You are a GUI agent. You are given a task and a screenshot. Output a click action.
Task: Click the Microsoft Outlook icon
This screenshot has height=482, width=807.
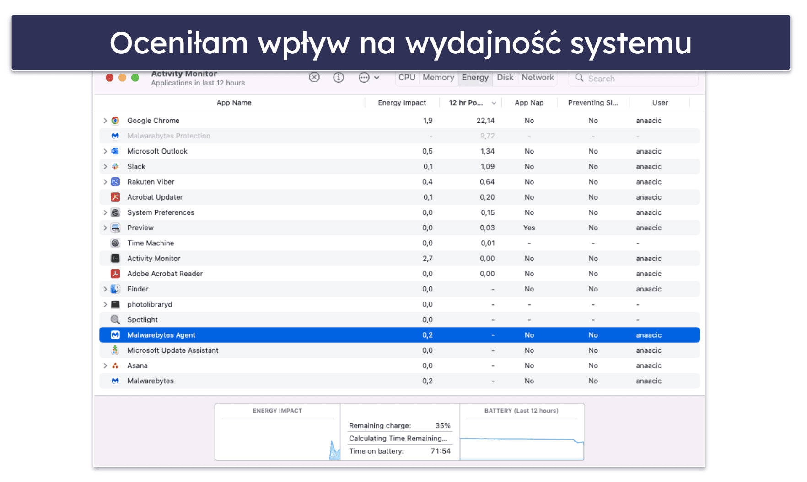[x=115, y=151]
